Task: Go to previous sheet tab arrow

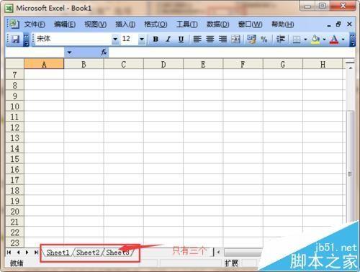Action: [x=18, y=253]
